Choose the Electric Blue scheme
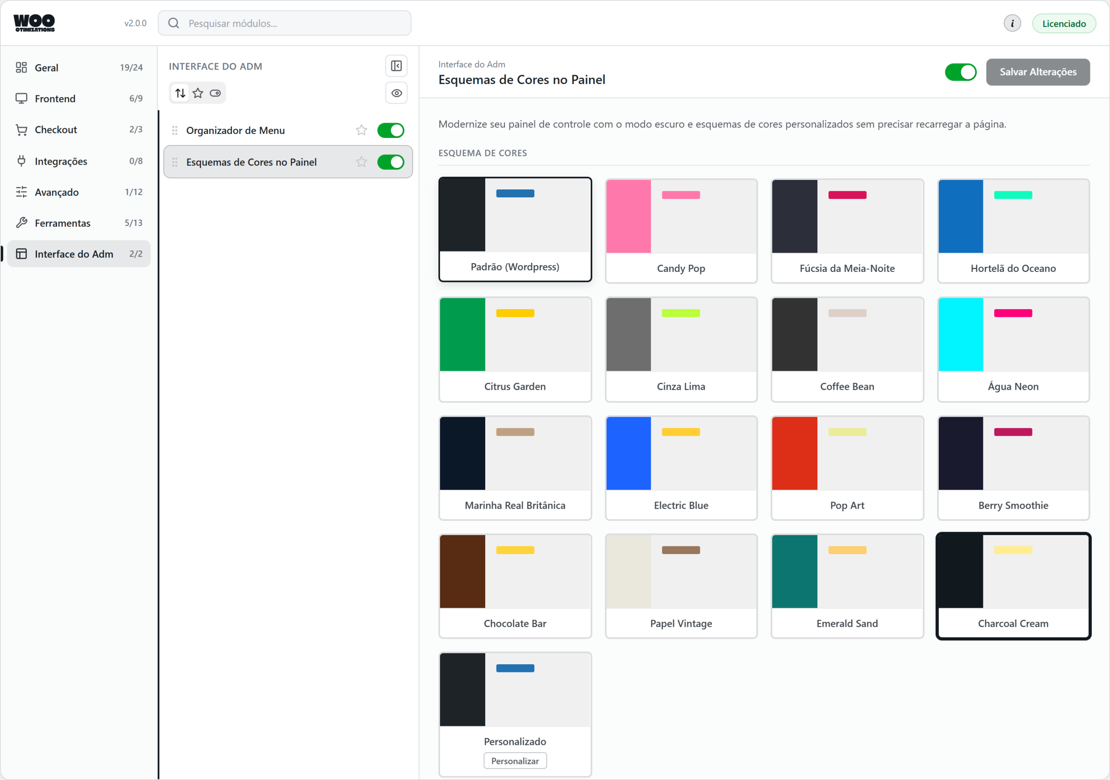Image resolution: width=1110 pixels, height=780 pixels. click(x=681, y=468)
